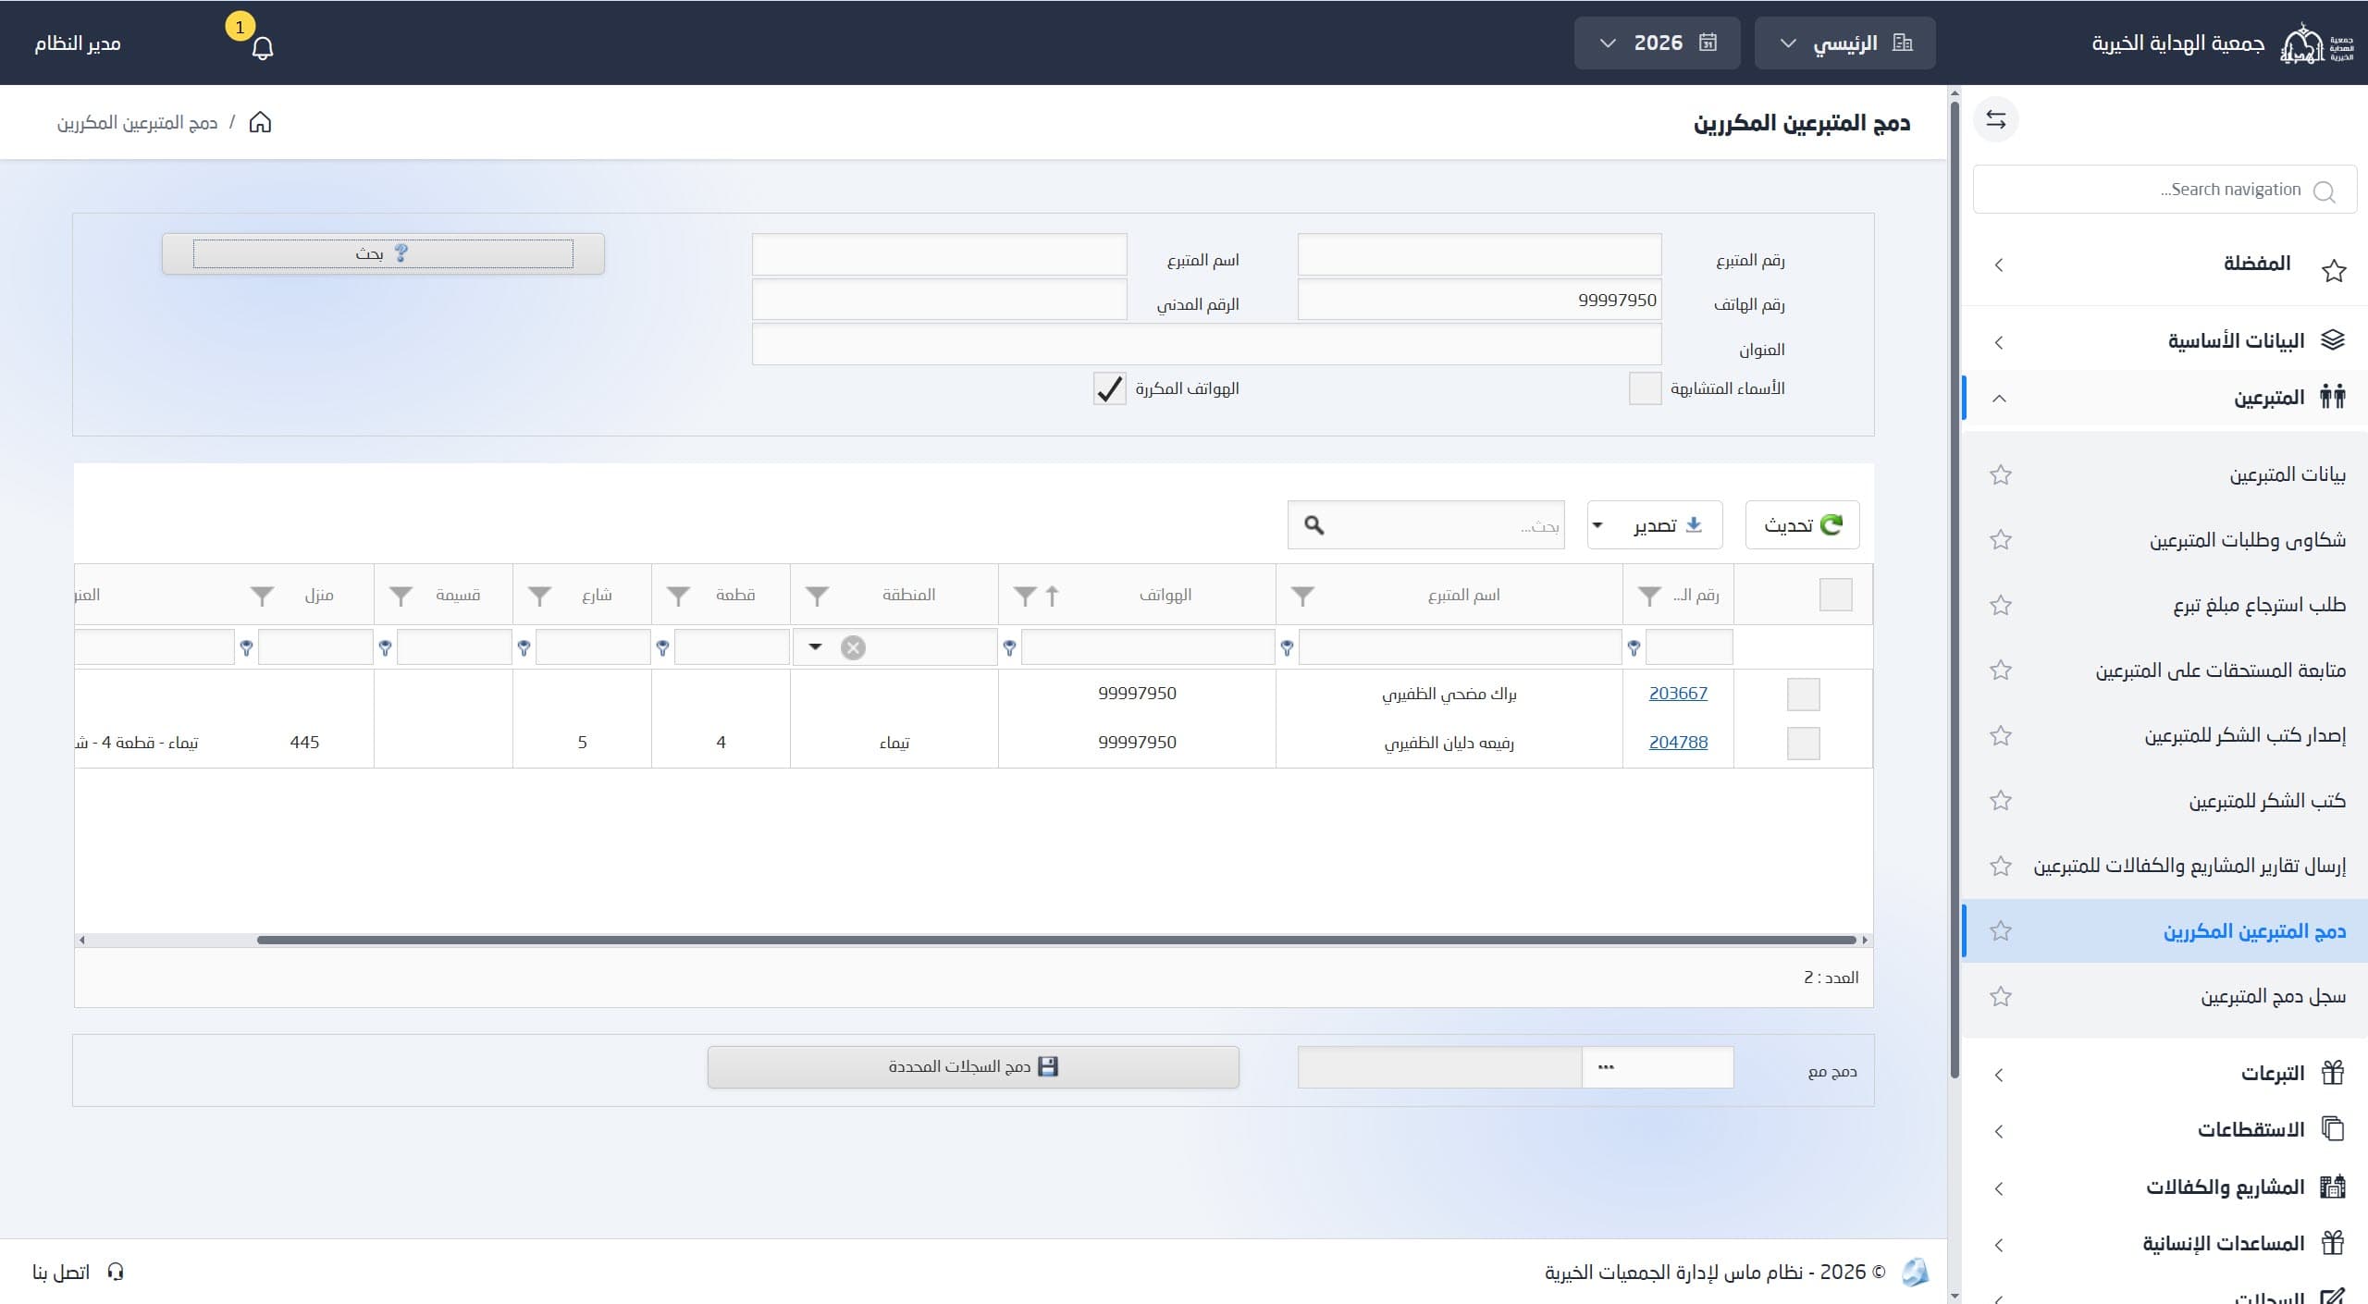Click the Search navigation field

(x=2164, y=190)
